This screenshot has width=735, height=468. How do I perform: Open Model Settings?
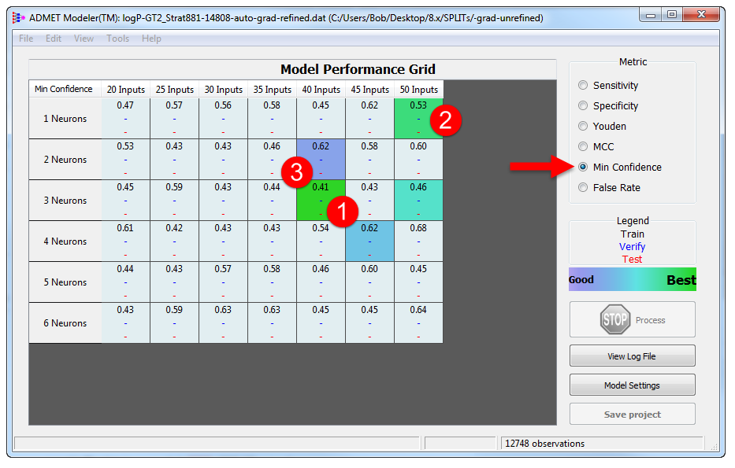click(632, 385)
